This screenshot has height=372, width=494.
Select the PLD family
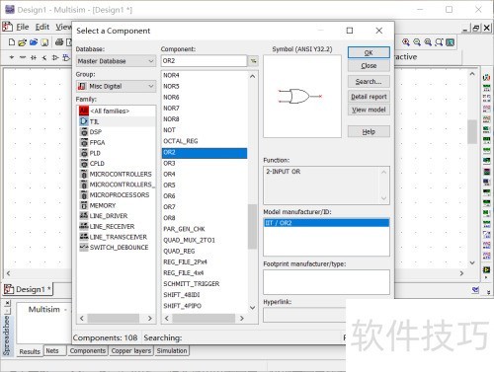click(x=117, y=153)
